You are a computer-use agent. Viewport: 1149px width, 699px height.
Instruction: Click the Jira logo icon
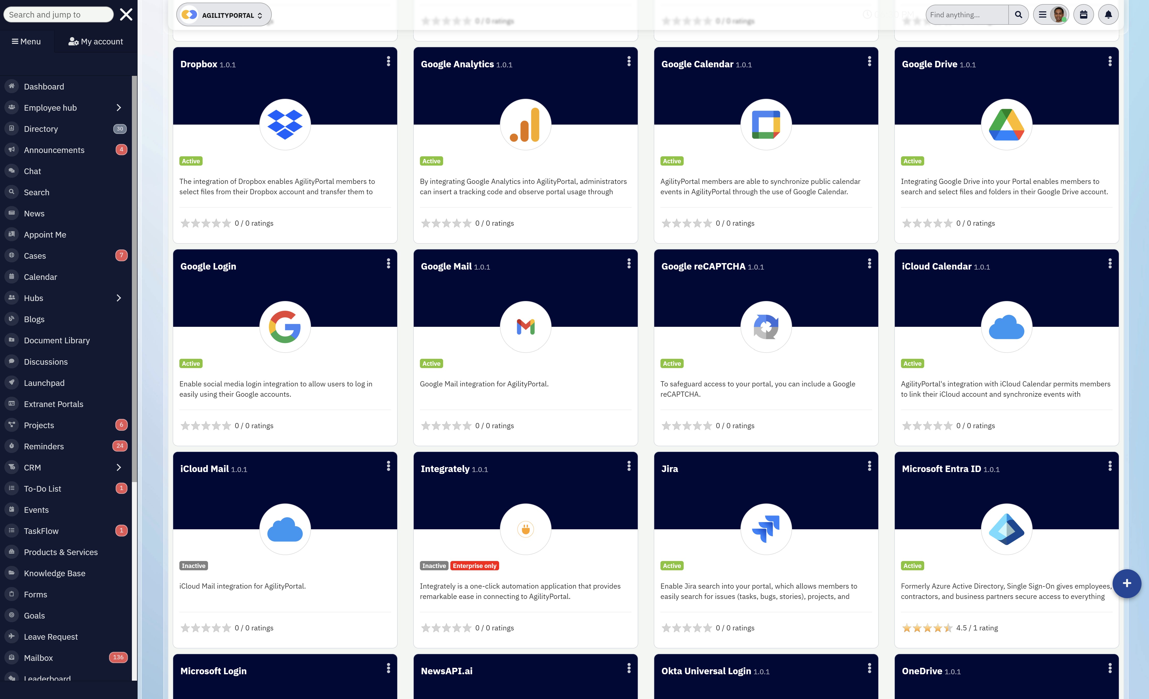click(x=766, y=529)
